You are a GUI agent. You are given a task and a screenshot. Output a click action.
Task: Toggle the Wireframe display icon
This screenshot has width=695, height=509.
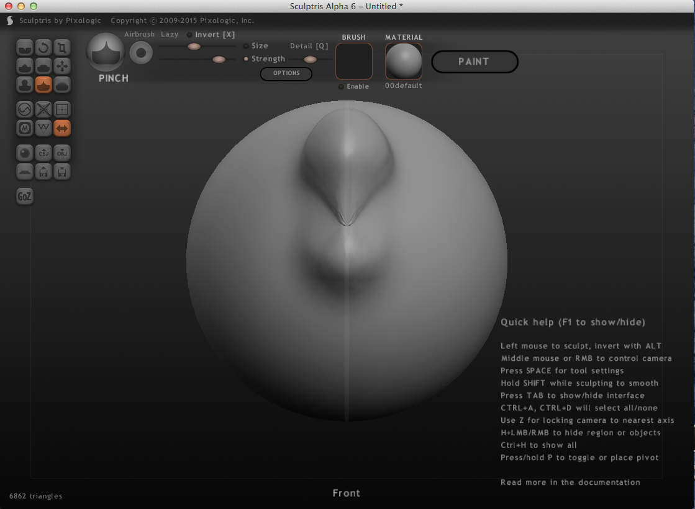tap(43, 128)
